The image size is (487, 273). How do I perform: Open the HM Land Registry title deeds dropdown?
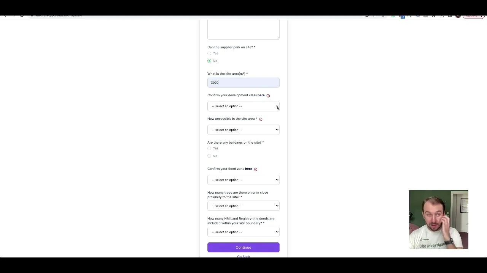[x=243, y=232]
